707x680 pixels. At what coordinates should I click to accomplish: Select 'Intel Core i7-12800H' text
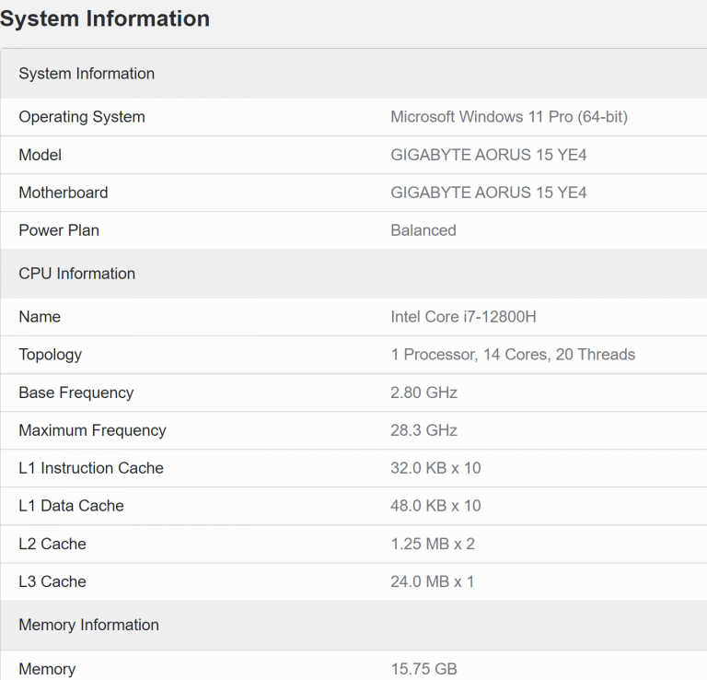(x=464, y=317)
